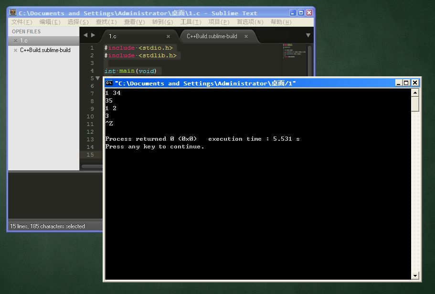Select the 1.c editor tab
Image resolution: width=435 pixels, height=294 pixels.
[113, 36]
